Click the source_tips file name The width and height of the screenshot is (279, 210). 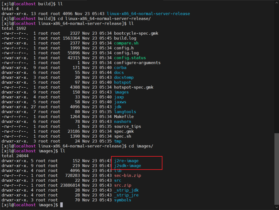pos(128,127)
